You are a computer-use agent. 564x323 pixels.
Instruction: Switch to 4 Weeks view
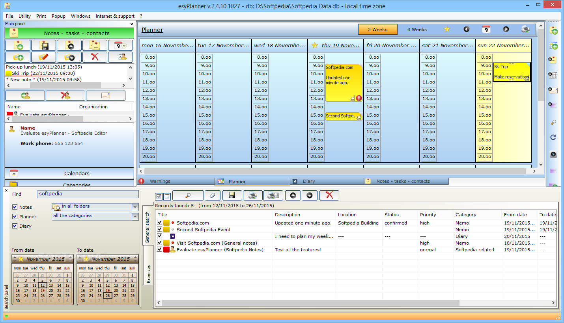[x=417, y=29]
